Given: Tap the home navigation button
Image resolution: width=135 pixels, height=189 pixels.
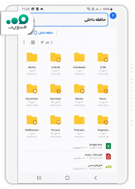Looking at the screenshot, I should [x=67, y=178].
